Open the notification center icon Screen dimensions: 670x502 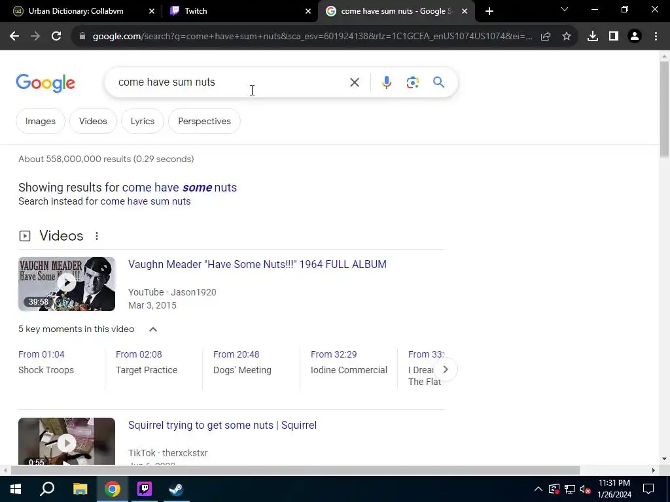648,489
